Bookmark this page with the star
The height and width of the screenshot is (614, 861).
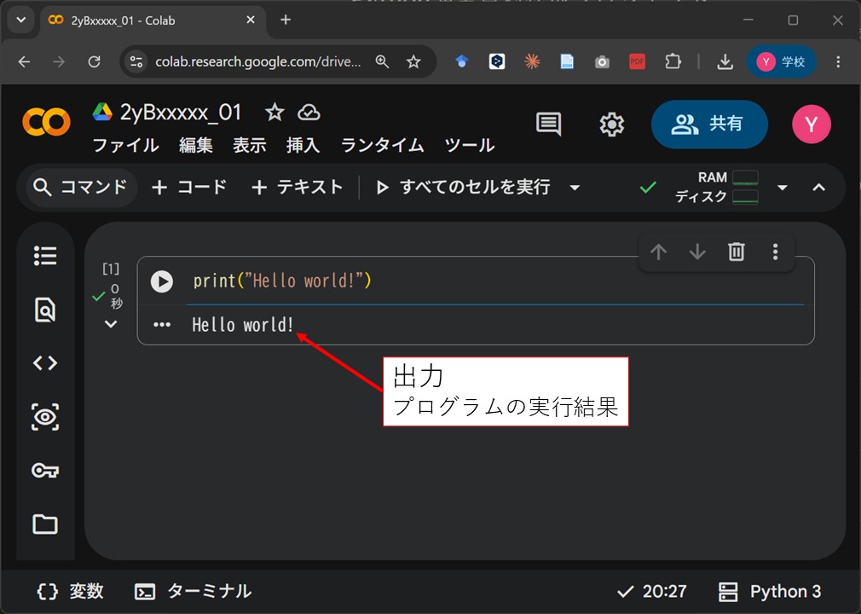[x=413, y=61]
